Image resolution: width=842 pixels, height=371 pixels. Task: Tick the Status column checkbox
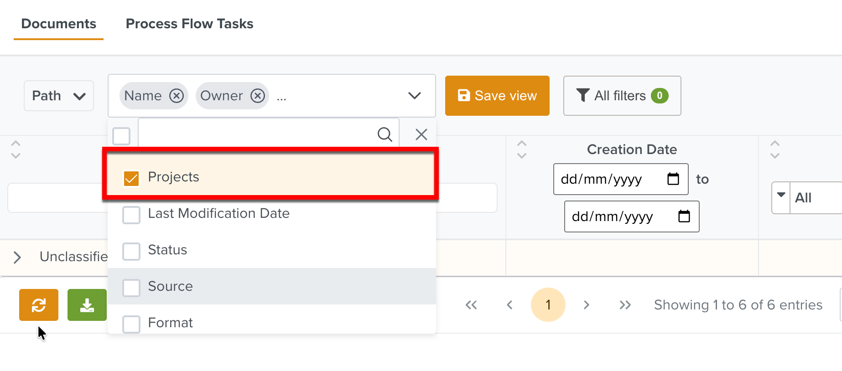[x=131, y=251]
